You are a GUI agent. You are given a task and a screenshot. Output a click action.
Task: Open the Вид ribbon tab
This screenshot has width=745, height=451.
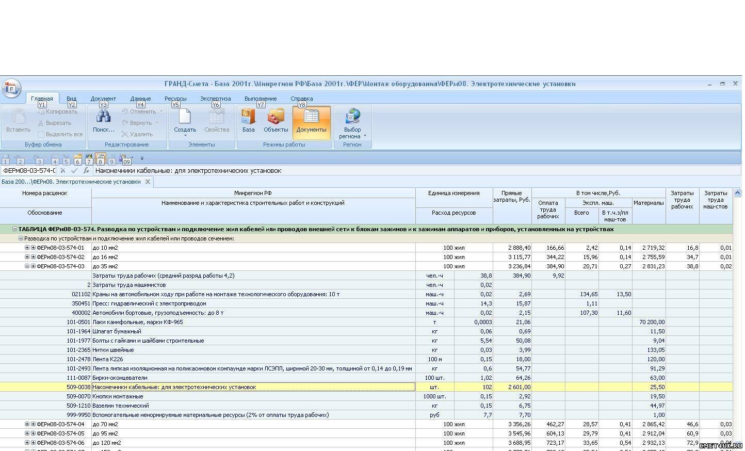click(71, 99)
